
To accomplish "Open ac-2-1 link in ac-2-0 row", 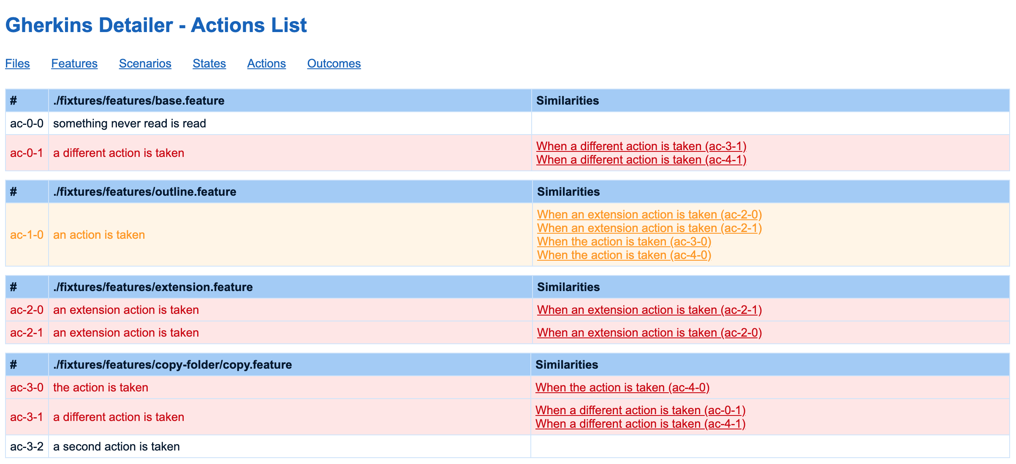I will point(649,310).
